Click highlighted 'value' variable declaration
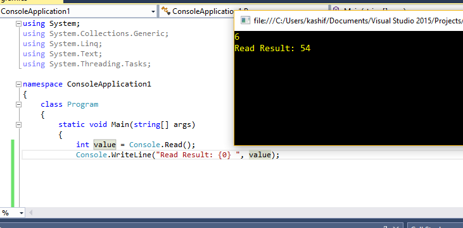This screenshot has height=228, width=463. coord(105,145)
